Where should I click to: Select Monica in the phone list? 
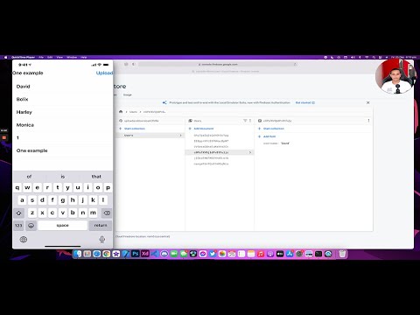(25, 125)
